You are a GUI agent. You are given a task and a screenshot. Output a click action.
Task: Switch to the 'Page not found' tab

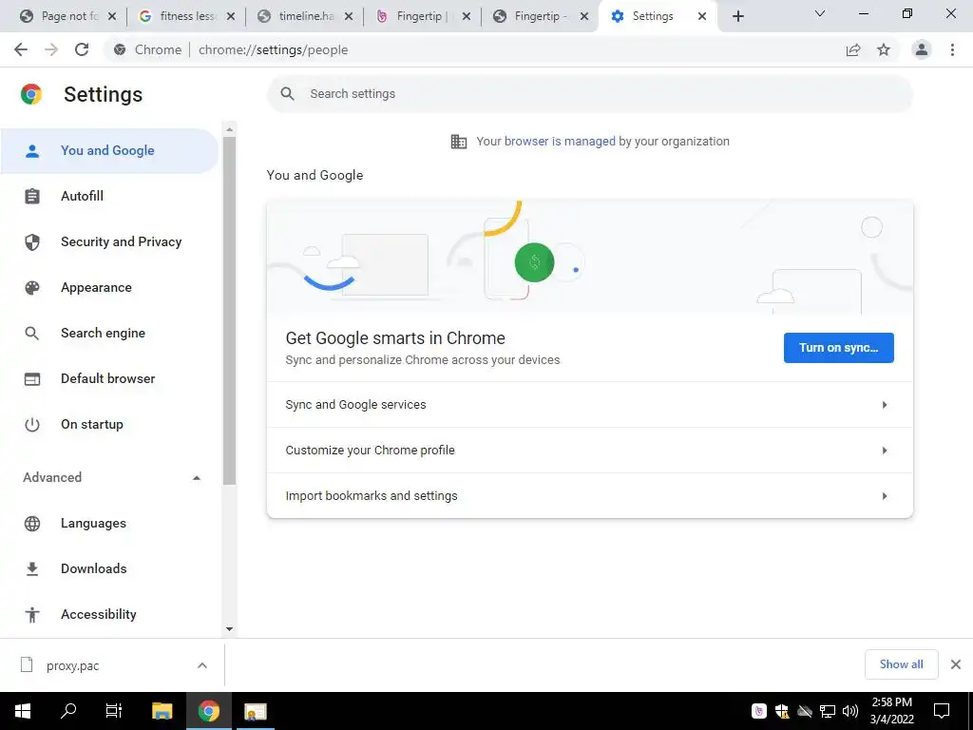pyautogui.click(x=59, y=16)
